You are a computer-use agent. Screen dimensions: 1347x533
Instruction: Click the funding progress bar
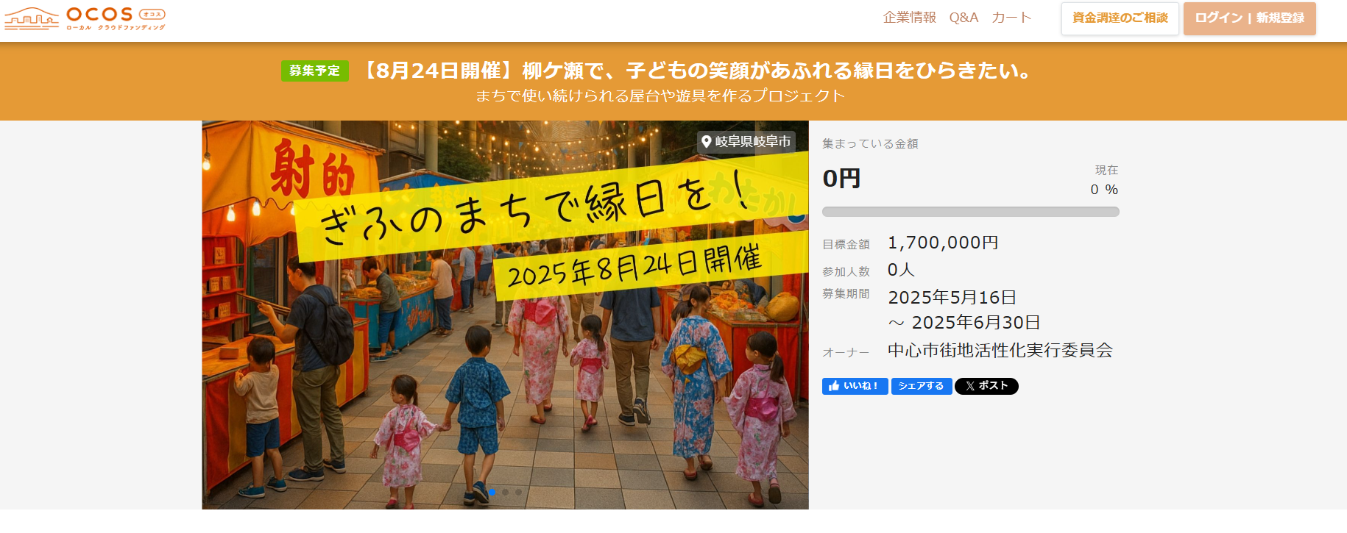point(971,212)
